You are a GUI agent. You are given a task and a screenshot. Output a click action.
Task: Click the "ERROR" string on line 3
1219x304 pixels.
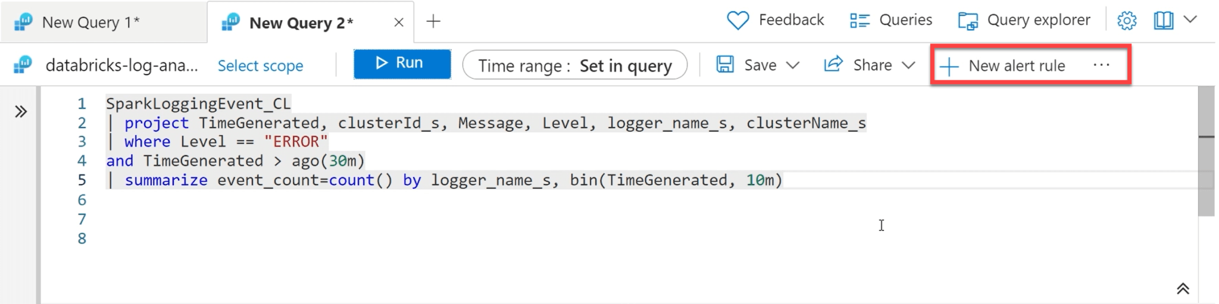(296, 142)
